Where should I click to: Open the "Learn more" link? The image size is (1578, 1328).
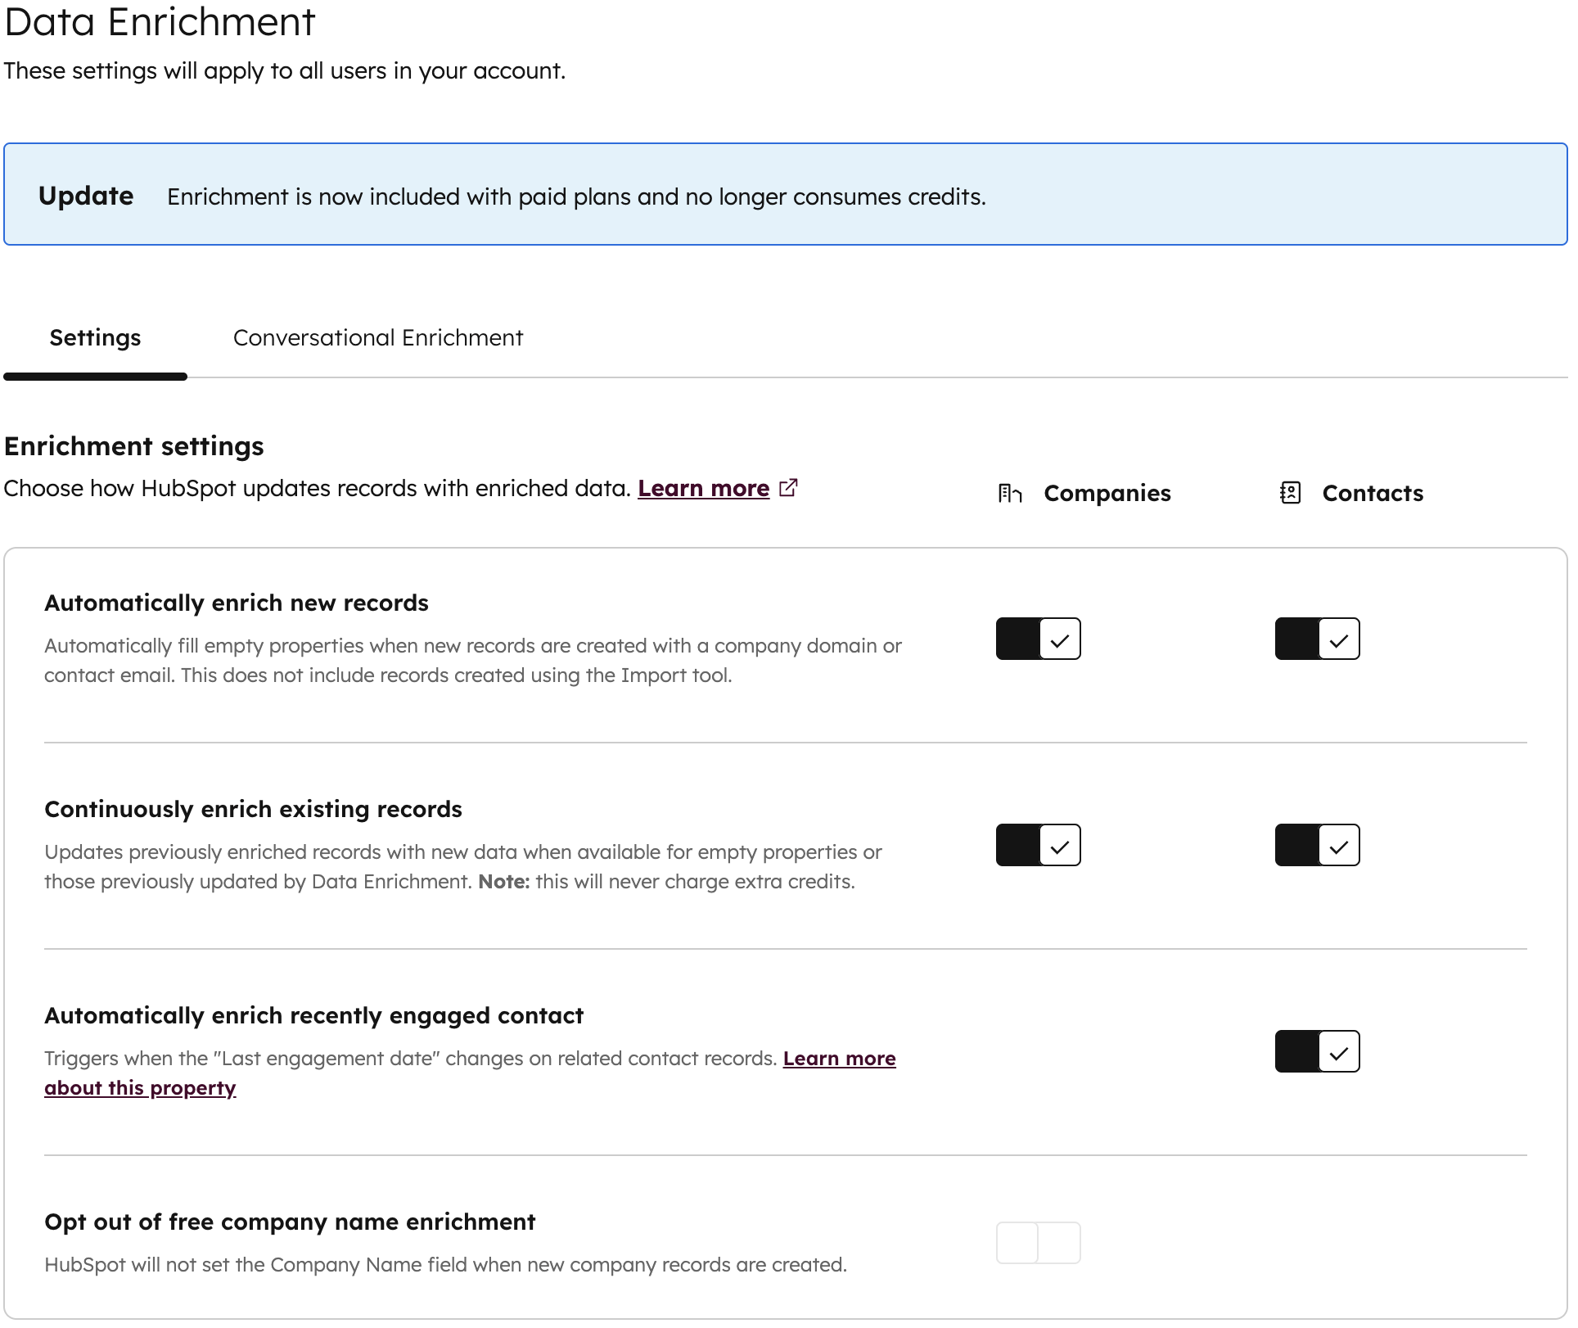tap(704, 487)
